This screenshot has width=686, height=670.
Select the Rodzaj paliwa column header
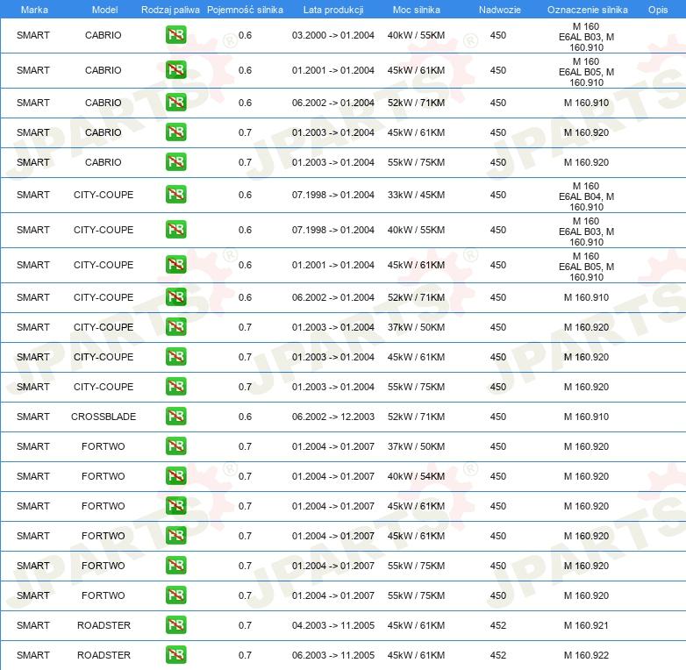coord(170,10)
